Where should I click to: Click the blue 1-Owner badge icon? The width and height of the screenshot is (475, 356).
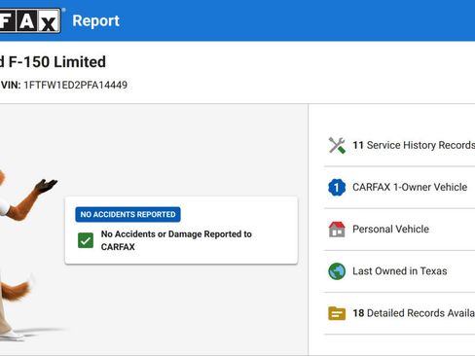point(337,187)
